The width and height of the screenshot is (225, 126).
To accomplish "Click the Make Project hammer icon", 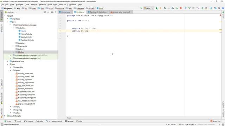I will click(x=141, y=8).
